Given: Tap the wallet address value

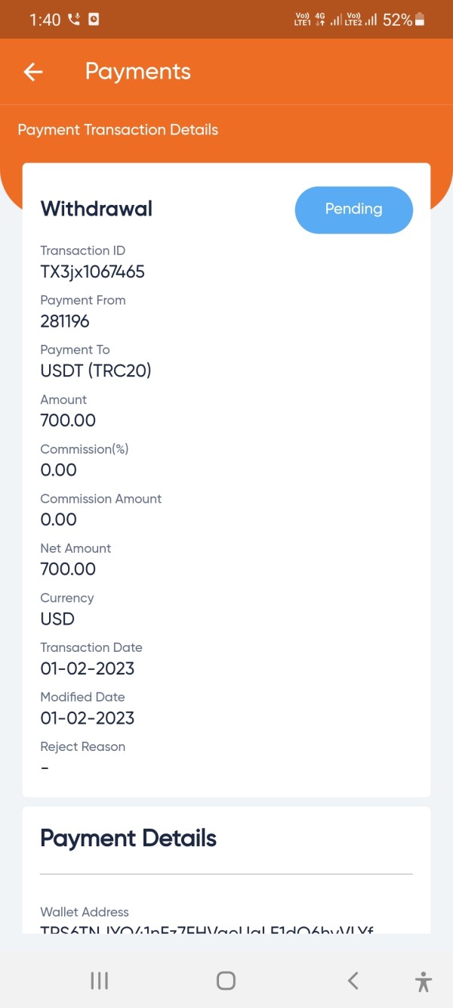Looking at the screenshot, I should tap(206, 929).
